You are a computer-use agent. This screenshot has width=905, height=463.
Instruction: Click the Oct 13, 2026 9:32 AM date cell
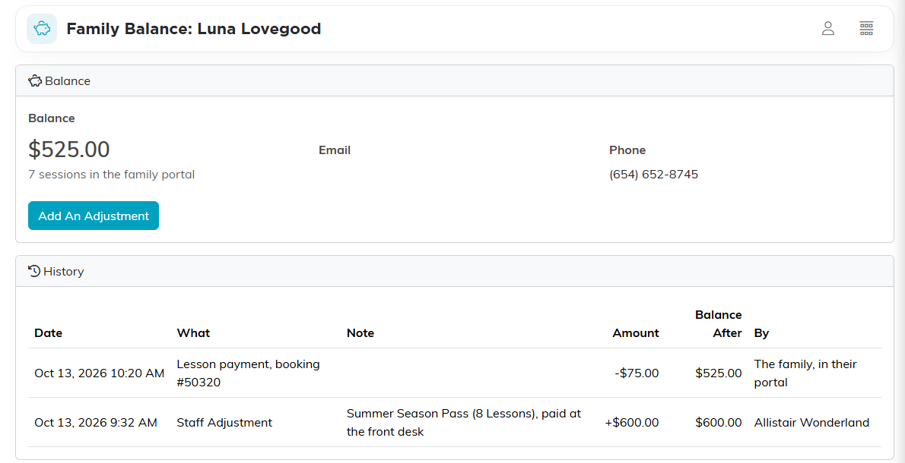(96, 423)
